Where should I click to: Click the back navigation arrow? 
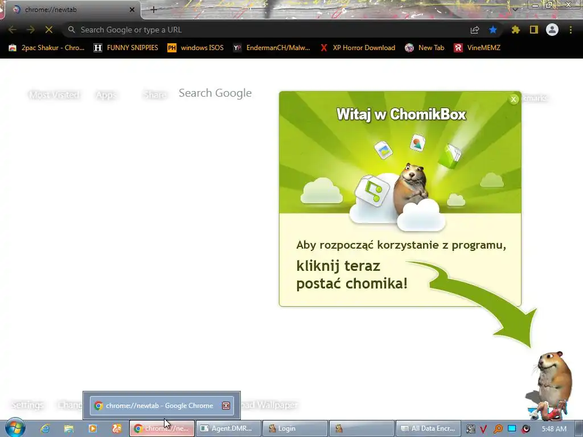(12, 30)
